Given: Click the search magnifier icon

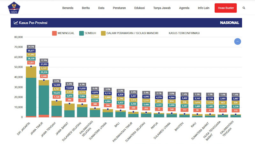Looking at the screenshot, I should [x=244, y=8].
